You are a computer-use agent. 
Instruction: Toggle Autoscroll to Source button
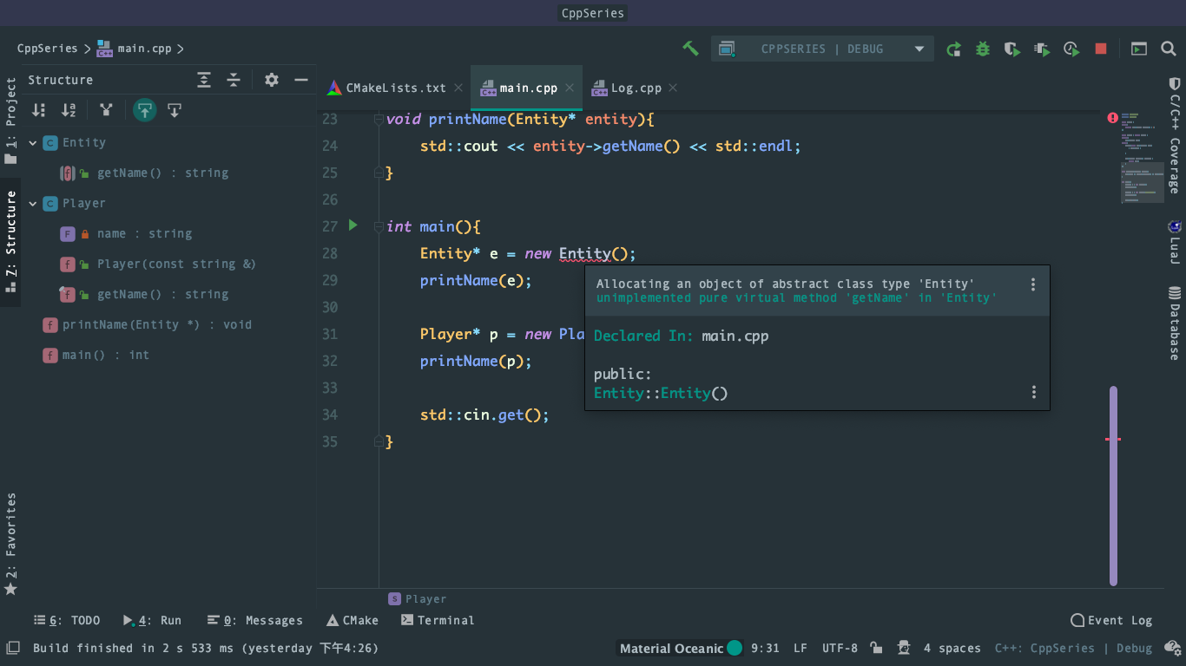coord(145,110)
